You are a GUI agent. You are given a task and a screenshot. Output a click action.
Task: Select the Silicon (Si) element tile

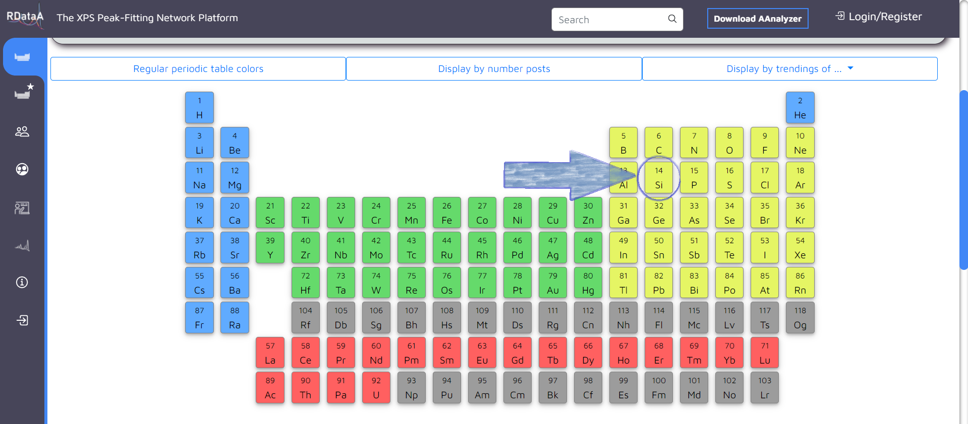coord(658,178)
